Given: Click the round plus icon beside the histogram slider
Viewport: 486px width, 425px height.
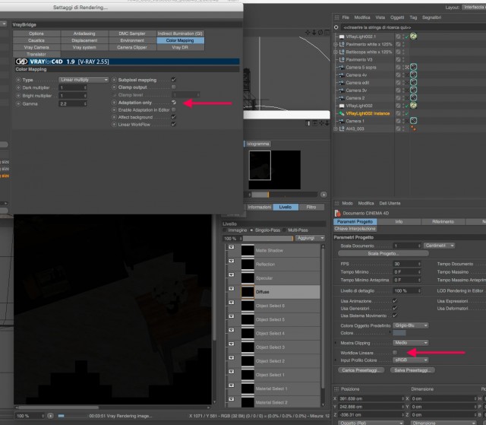Looking at the screenshot, I should pyautogui.click(x=323, y=195).
